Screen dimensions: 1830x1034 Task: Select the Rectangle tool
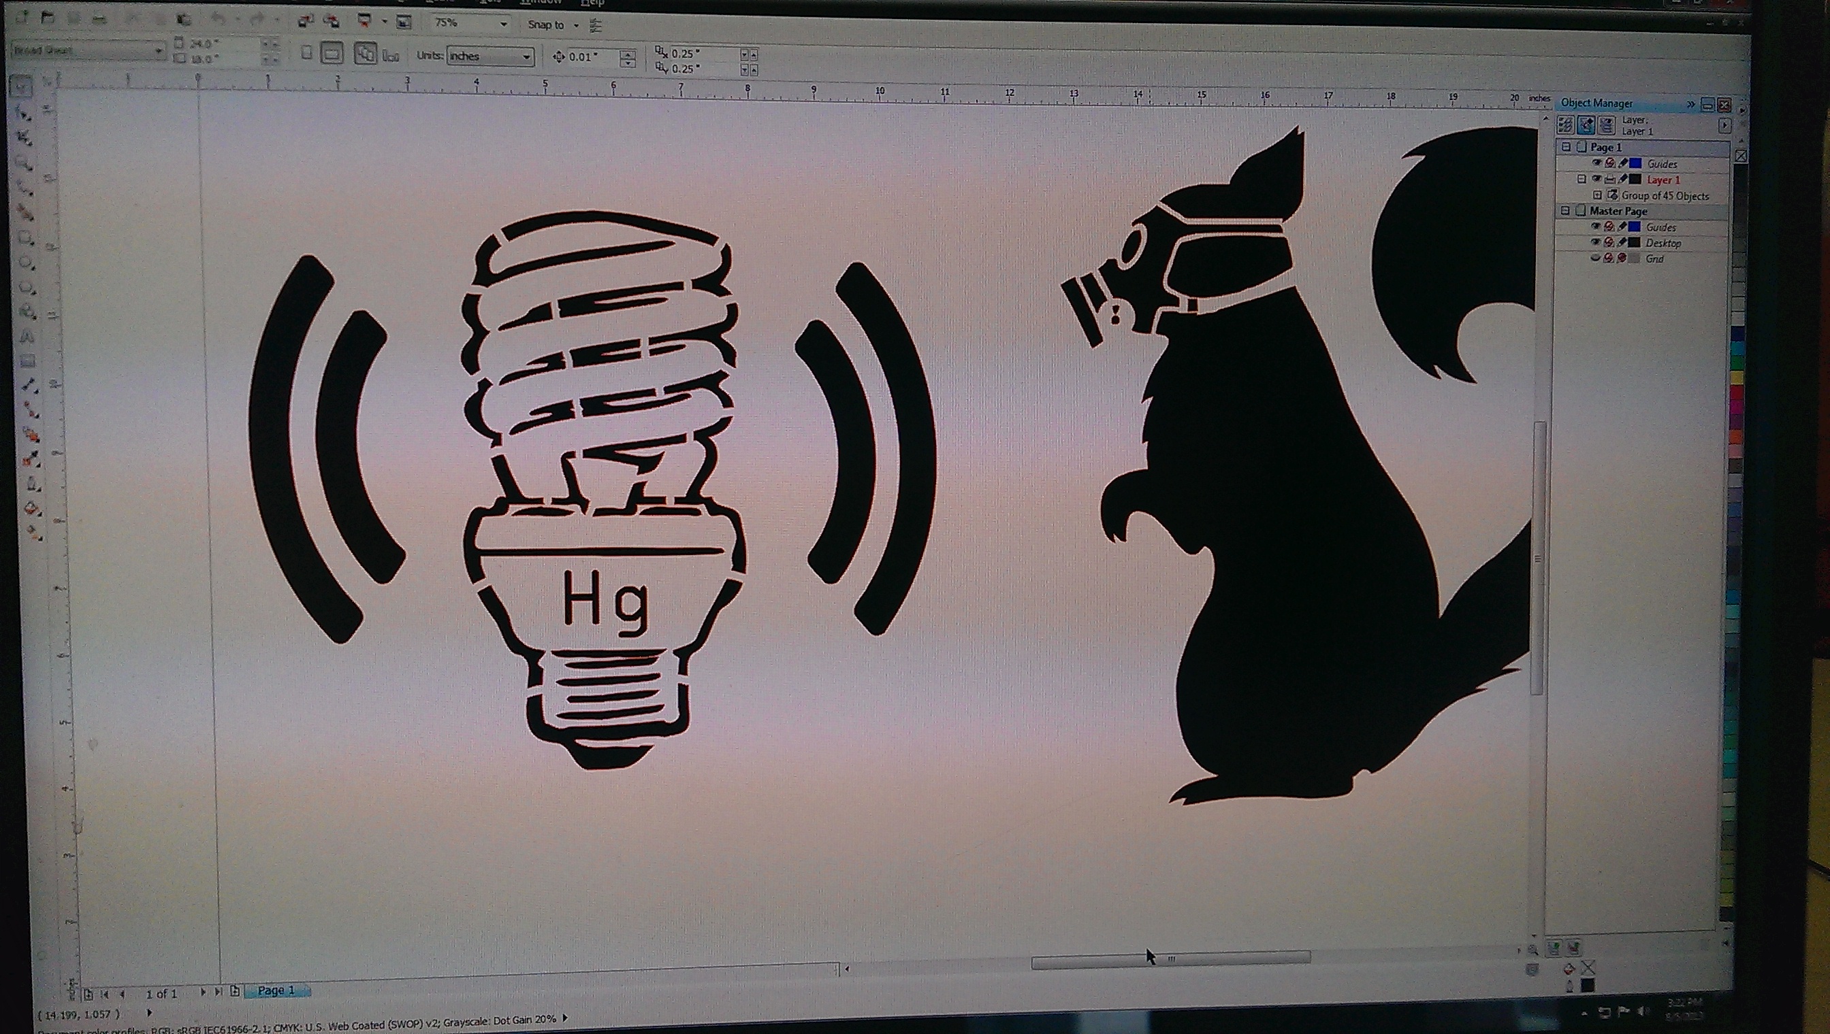[x=27, y=237]
